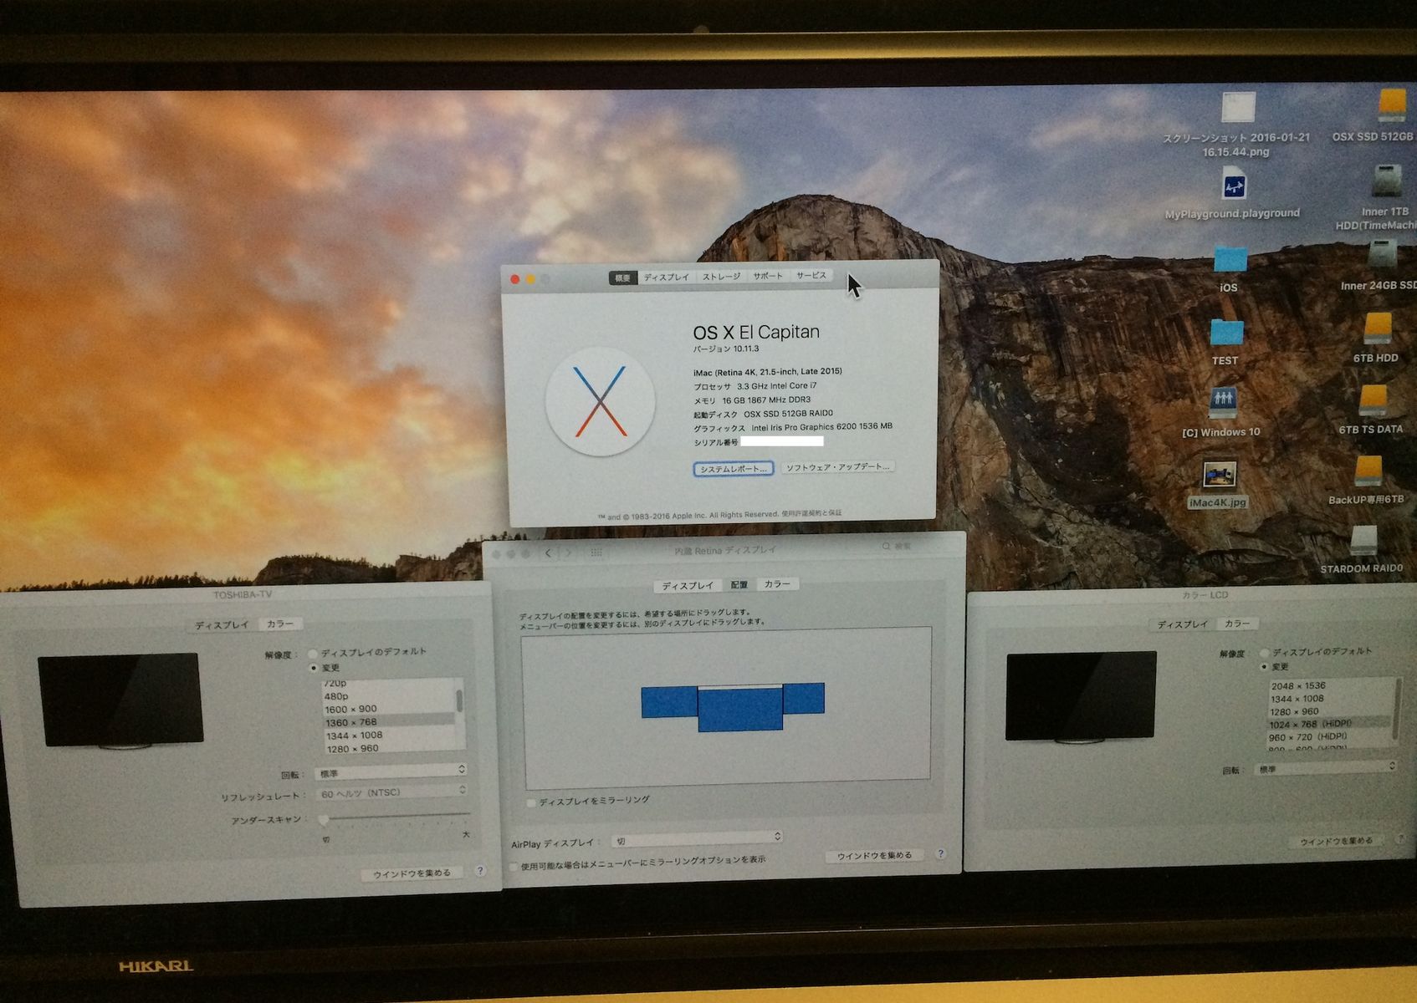The width and height of the screenshot is (1417, 1003).
Task: Select the STARDOM RAID0 drive icon
Action: click(1363, 542)
